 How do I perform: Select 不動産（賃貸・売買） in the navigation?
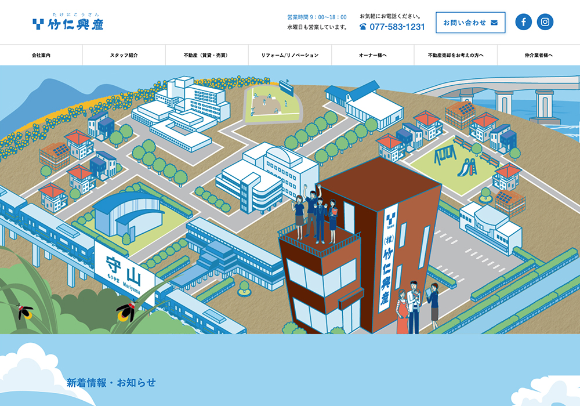(x=207, y=55)
